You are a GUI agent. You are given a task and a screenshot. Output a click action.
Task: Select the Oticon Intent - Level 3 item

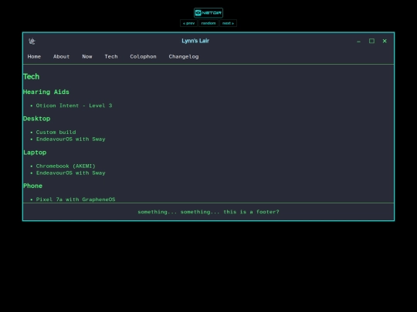pyautogui.click(x=74, y=106)
